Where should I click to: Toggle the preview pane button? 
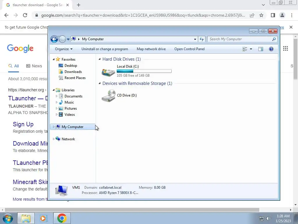coord(261,49)
